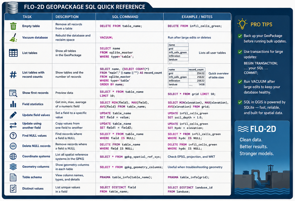
Task: Click the 'Geometry columns' task label
Action: tap(36, 167)
